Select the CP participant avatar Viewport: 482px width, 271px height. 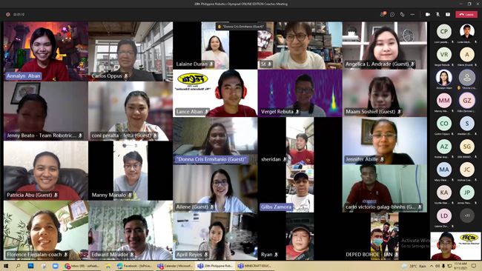coord(444,31)
